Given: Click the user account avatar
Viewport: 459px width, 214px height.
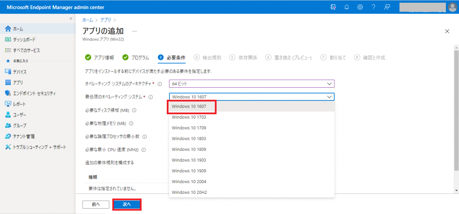Looking at the screenshot, I should pyautogui.click(x=453, y=7).
